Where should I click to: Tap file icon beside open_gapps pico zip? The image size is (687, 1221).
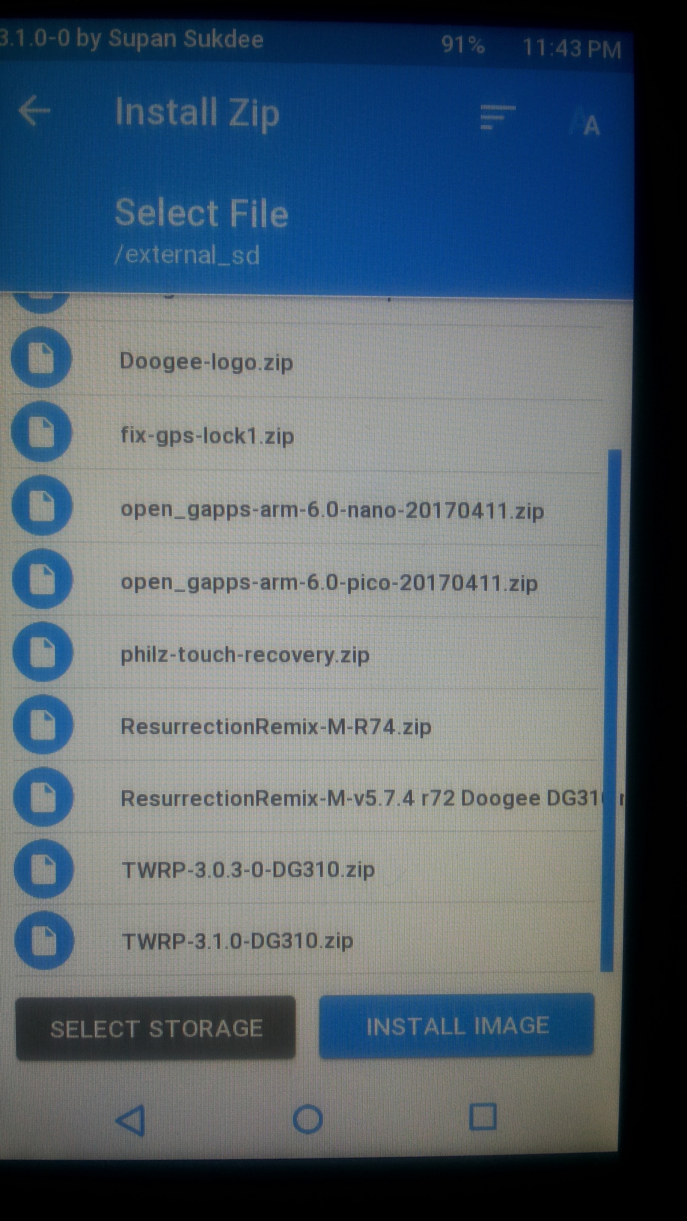pyautogui.click(x=43, y=579)
